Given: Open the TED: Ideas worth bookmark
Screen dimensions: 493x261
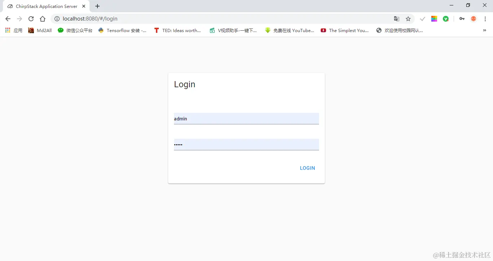Looking at the screenshot, I should click(177, 31).
